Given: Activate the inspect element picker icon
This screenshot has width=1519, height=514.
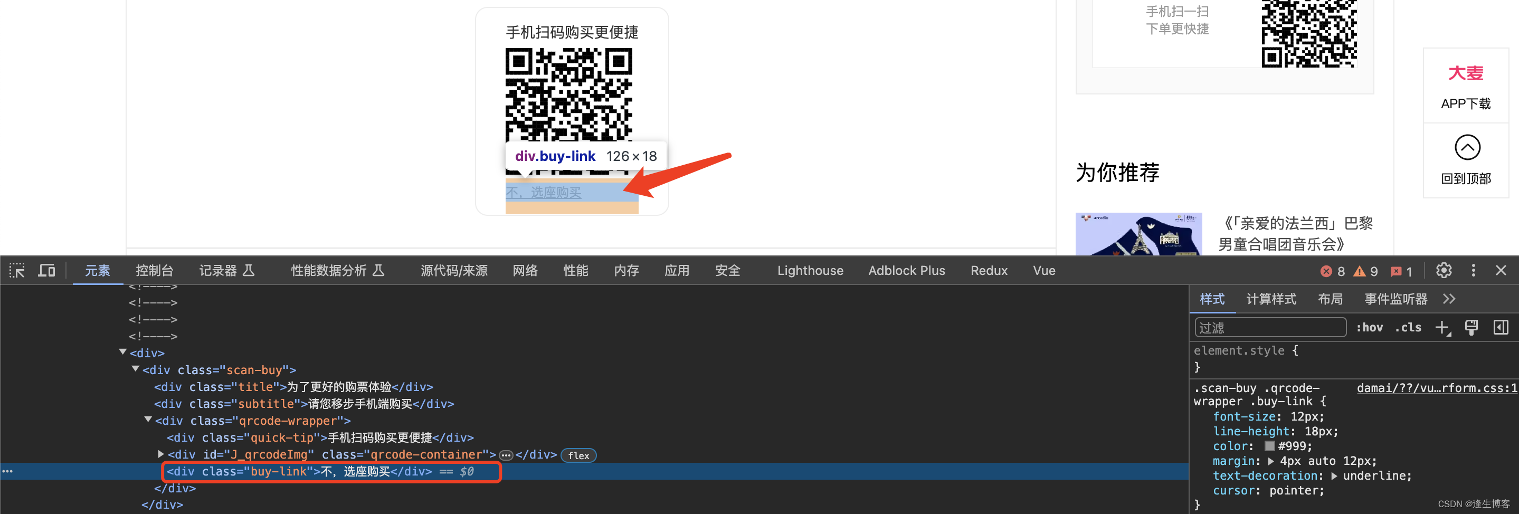Looking at the screenshot, I should [17, 271].
